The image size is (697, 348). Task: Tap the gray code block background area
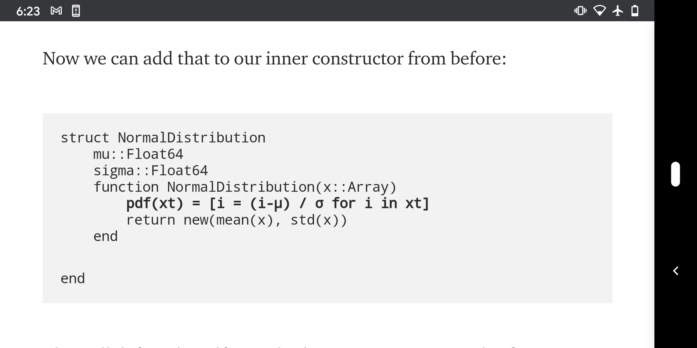coord(484,258)
